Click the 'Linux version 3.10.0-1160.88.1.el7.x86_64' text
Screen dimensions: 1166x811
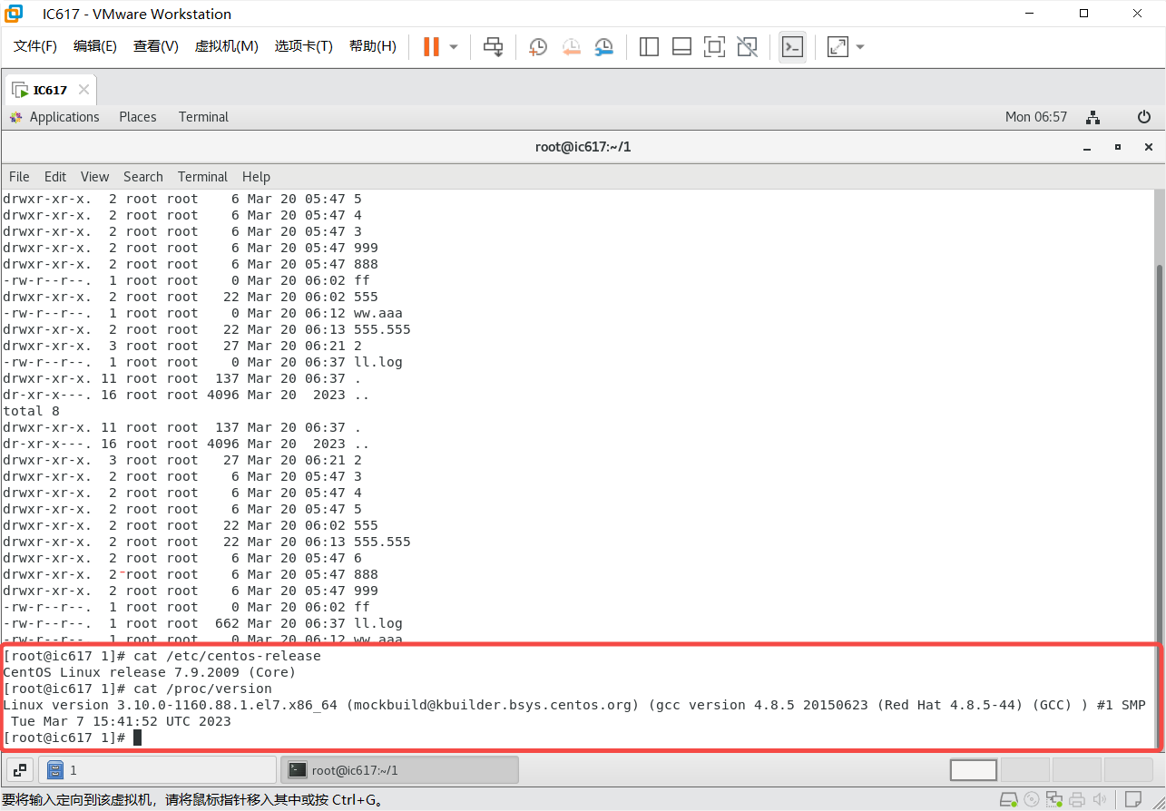click(x=171, y=705)
